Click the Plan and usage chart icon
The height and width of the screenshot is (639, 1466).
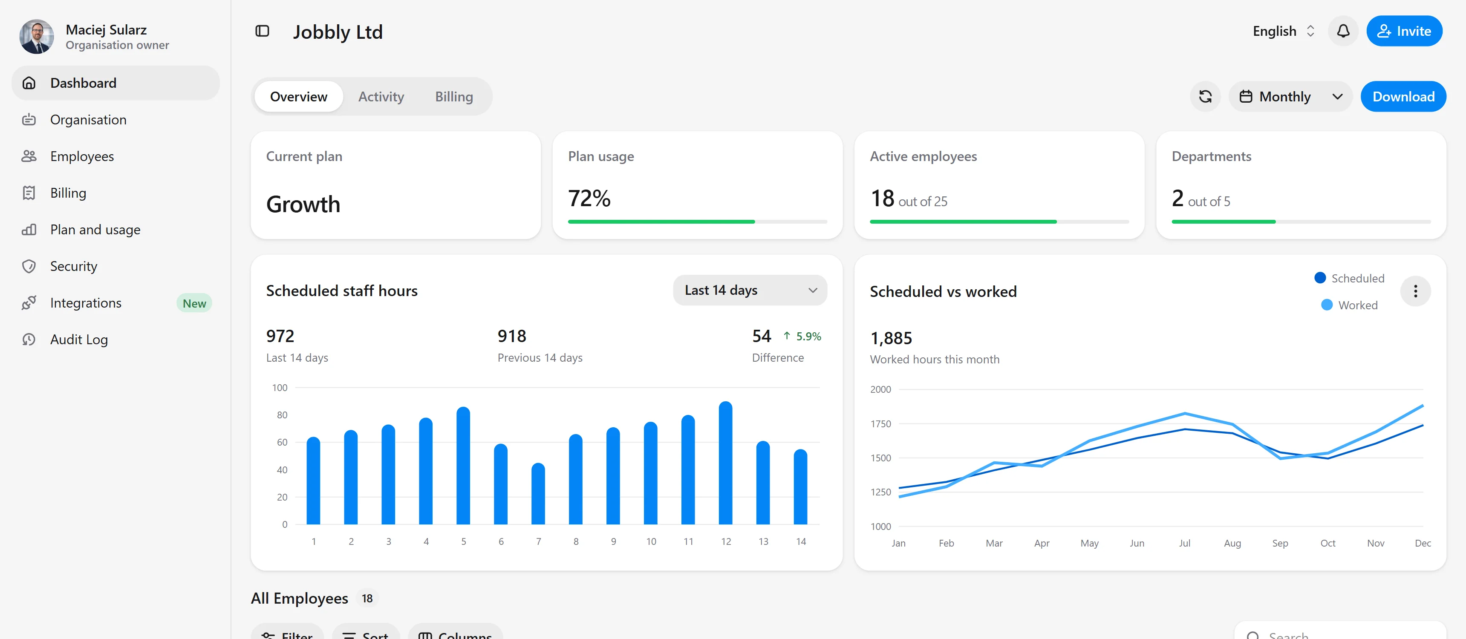[x=29, y=230]
